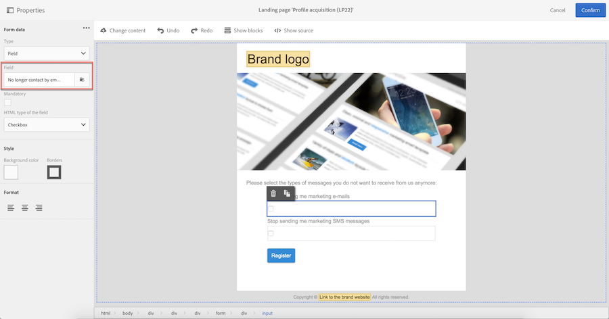Screen dimensions: 609x319
Task: Align content left in Format section
Action: (x=11, y=207)
